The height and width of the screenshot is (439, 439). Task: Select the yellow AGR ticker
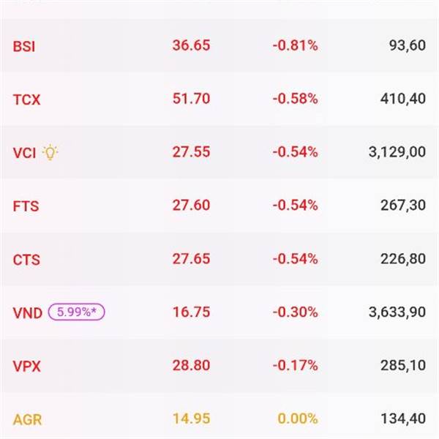point(28,419)
